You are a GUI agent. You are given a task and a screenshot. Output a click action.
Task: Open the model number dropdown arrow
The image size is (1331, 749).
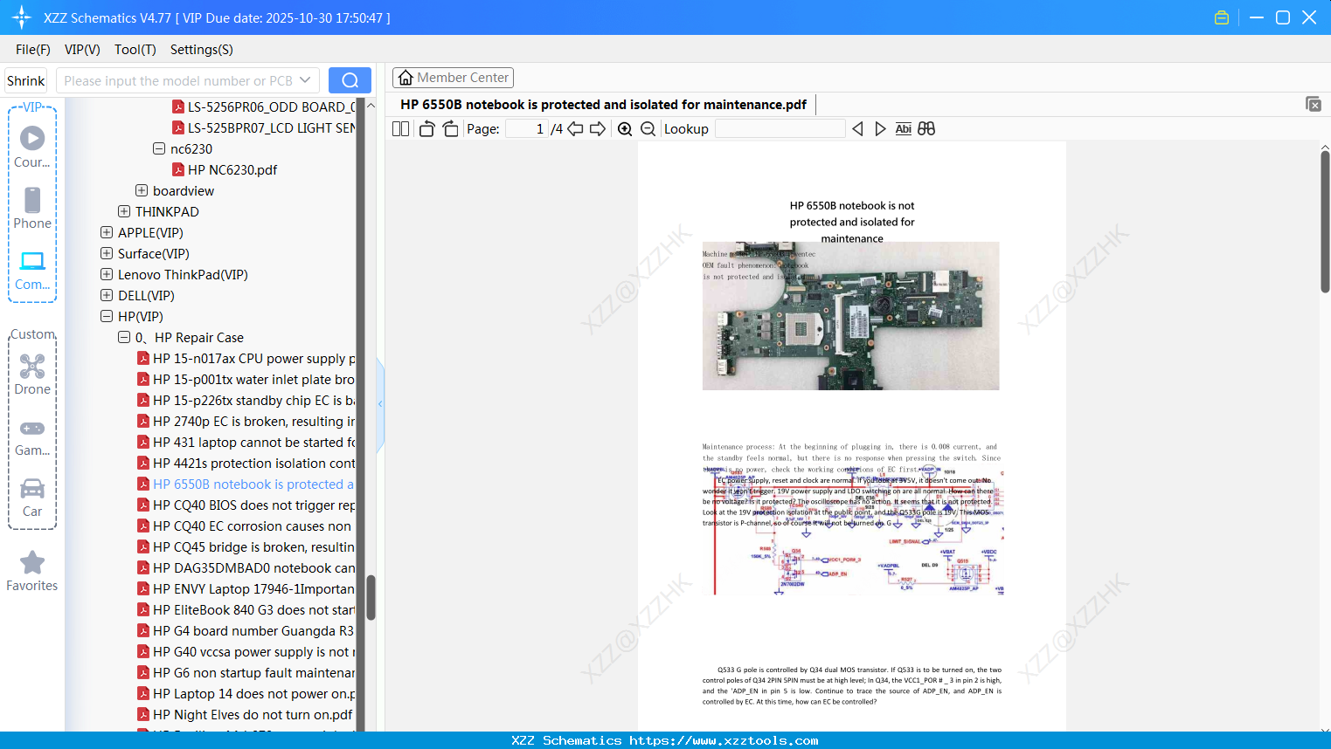tap(305, 80)
